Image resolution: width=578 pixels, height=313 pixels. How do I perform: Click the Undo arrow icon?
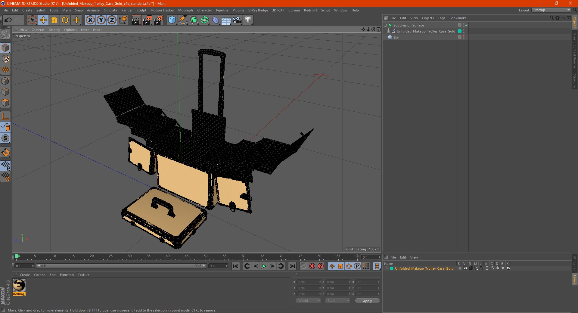point(8,20)
